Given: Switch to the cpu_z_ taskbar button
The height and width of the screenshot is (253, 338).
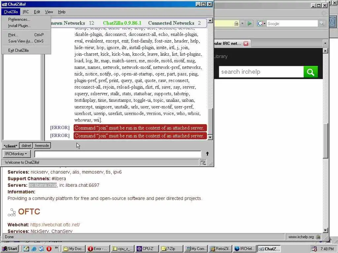Looking at the screenshot, I should coord(123,249).
